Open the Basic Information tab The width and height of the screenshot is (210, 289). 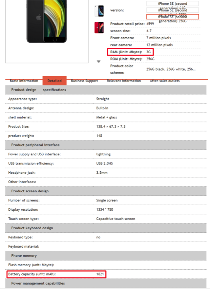coord(24,81)
